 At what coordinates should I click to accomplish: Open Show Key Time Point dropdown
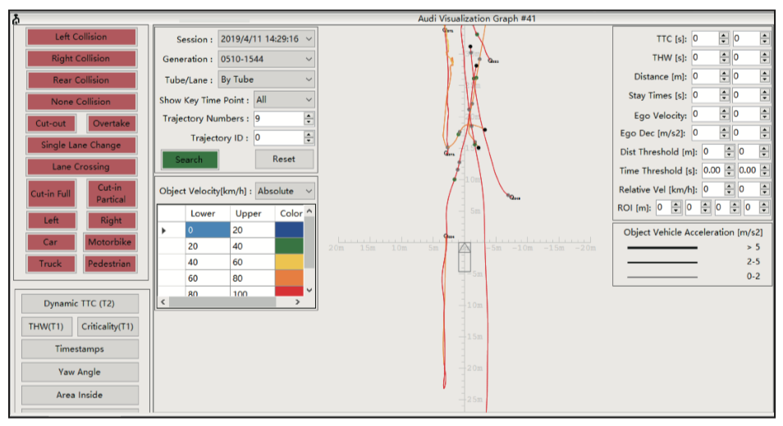(x=284, y=100)
